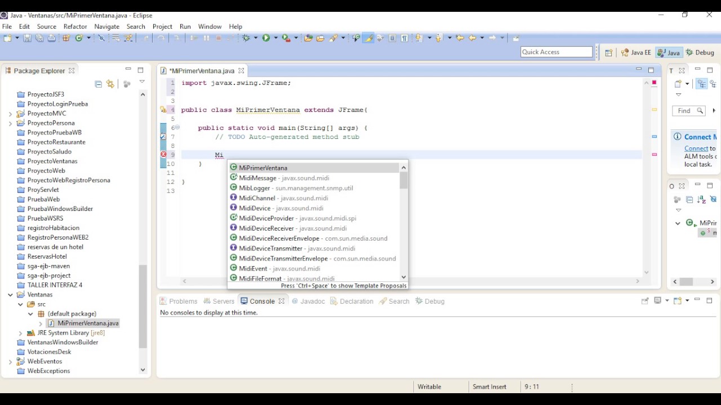Click the Run Last Tool (External Tools) icon
This screenshot has width=721, height=405.
pyautogui.click(x=286, y=38)
